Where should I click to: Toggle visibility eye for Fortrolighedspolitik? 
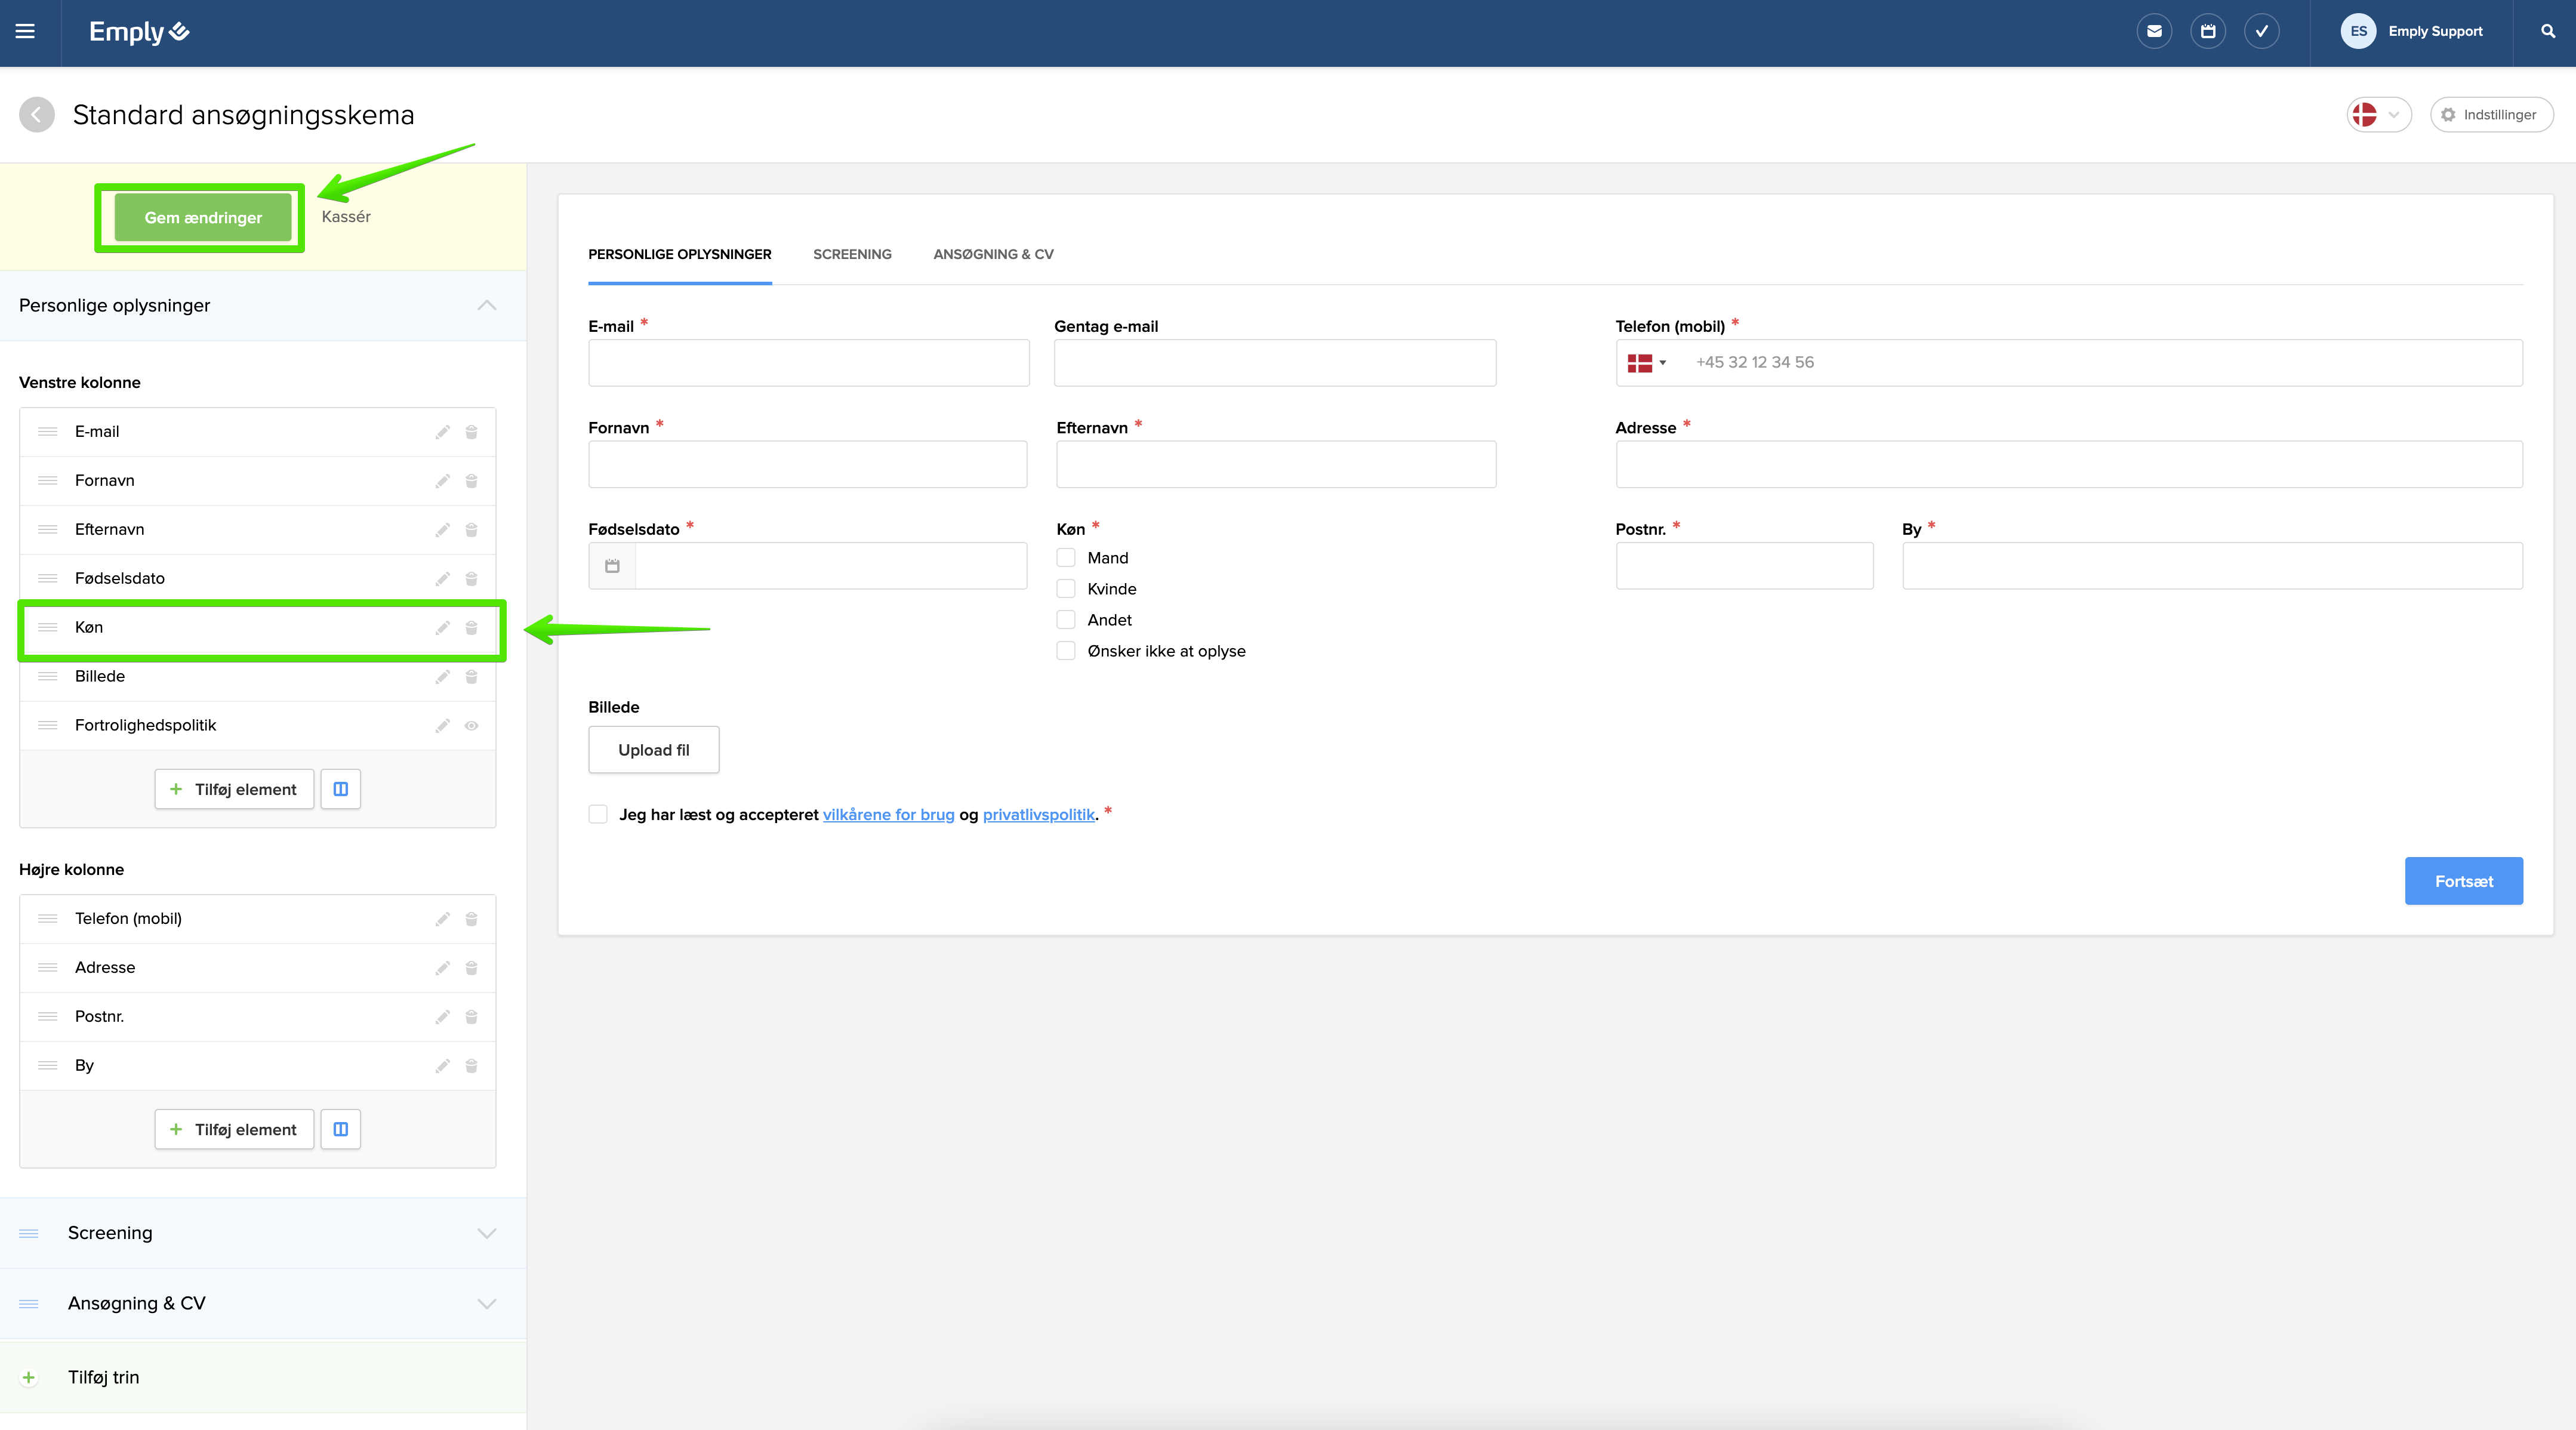coord(471,726)
